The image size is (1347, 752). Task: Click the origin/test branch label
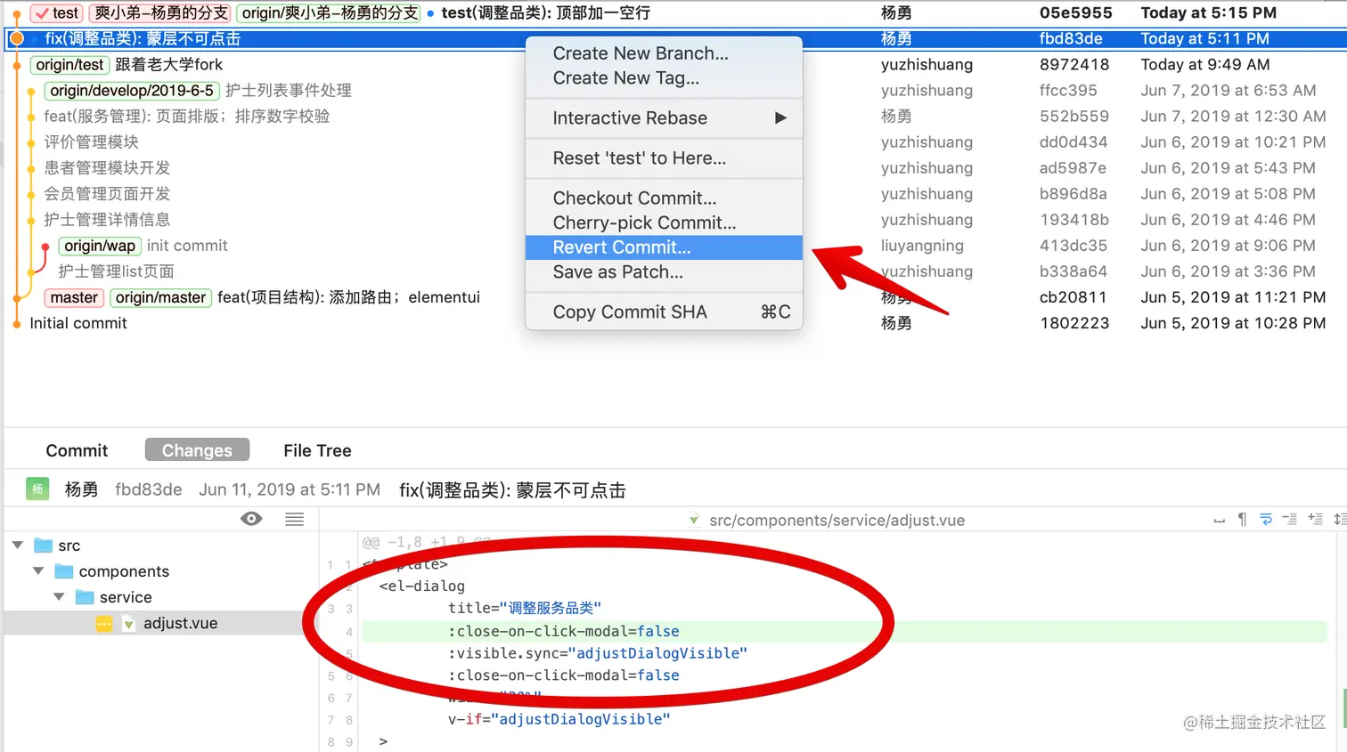tap(69, 64)
